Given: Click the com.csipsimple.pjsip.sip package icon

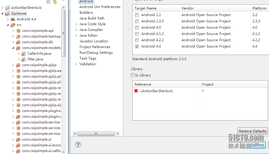Looking at the screenshot, I should pos(18,105).
